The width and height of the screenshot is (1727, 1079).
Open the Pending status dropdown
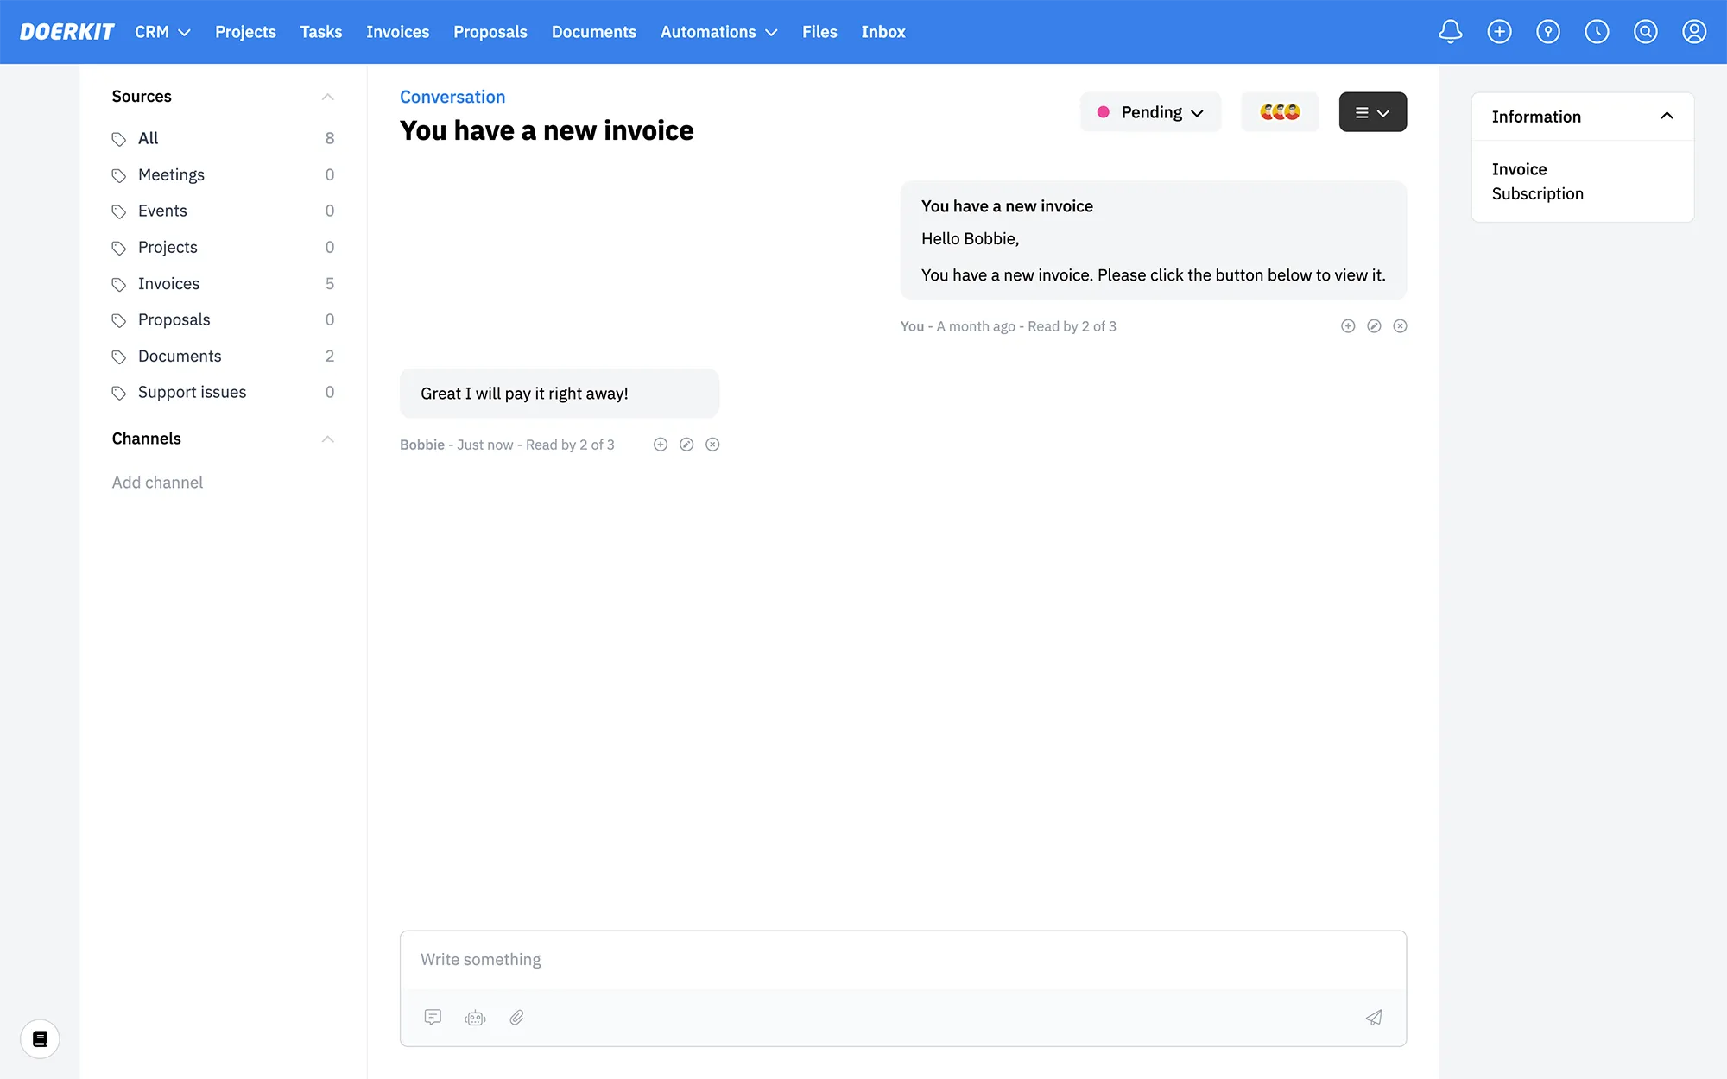[1150, 112]
